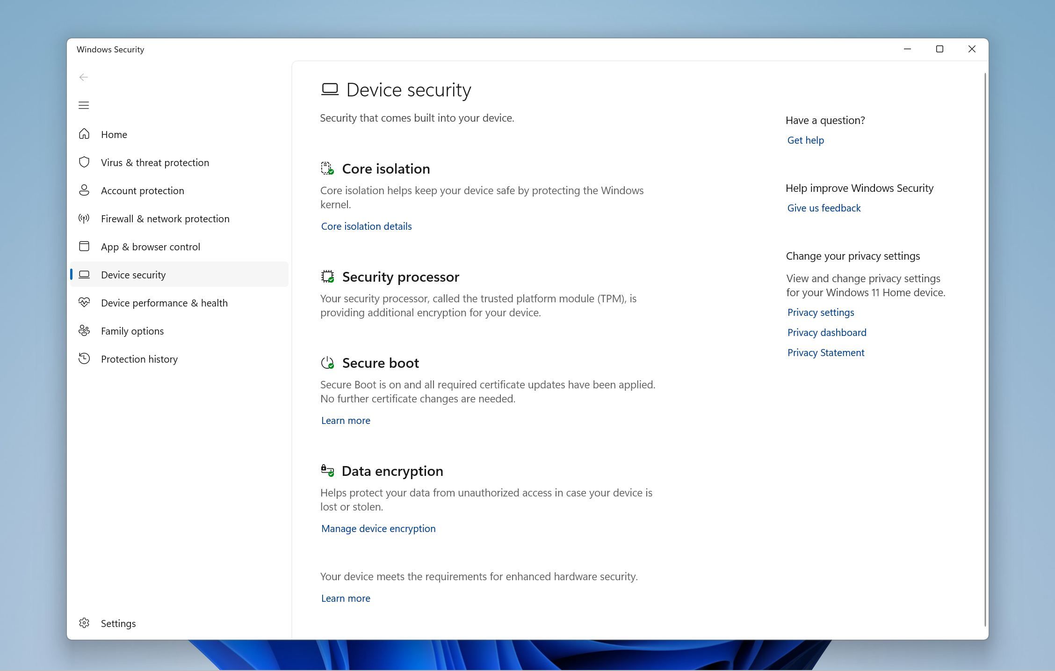
Task: Click Learn more under Secure boot
Action: point(346,420)
